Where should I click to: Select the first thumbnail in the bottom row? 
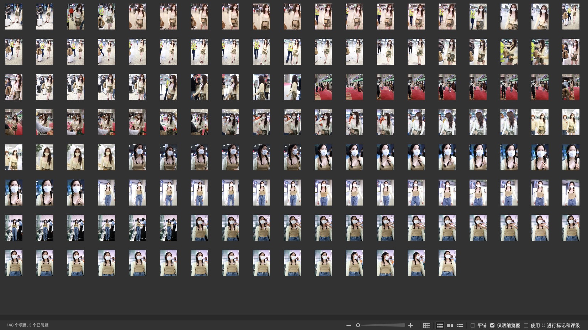pyautogui.click(x=14, y=263)
